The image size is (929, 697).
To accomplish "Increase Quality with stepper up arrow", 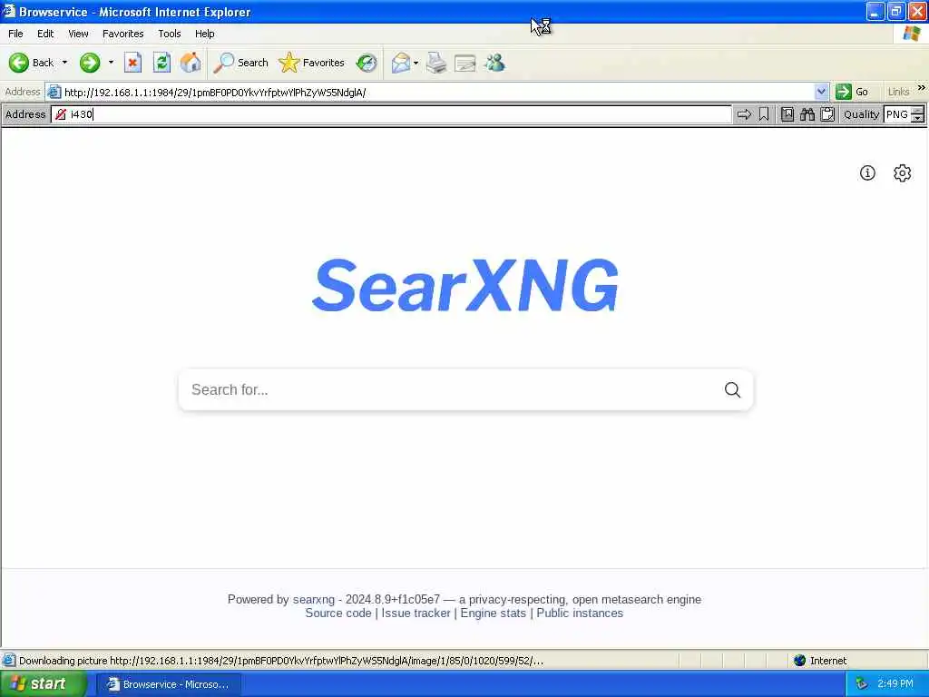I will [918, 110].
